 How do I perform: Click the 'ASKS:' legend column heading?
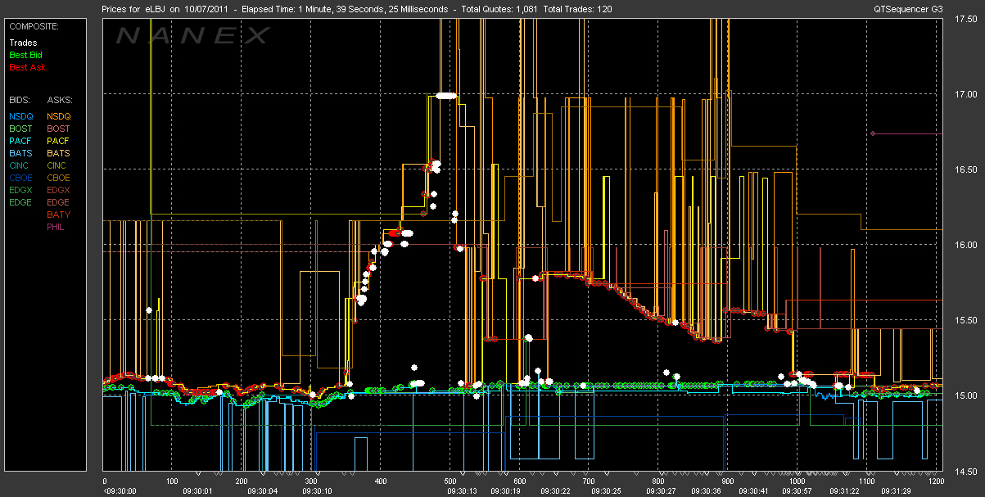coord(59,99)
